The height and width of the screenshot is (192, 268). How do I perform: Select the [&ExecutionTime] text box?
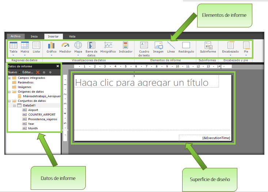click(x=205, y=138)
